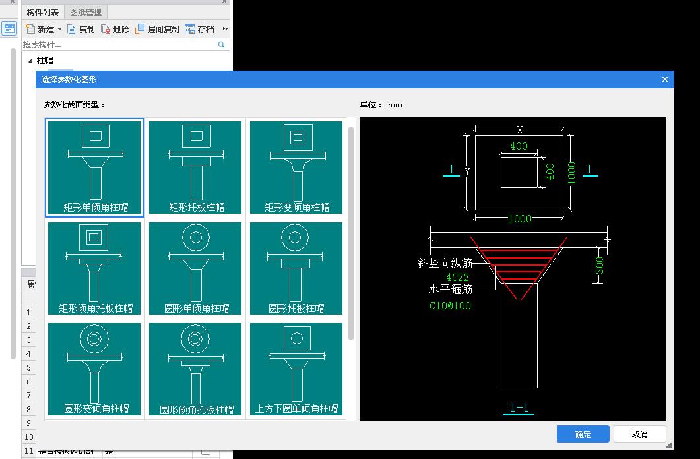Viewport: 700px width, 459px height.
Task: Select 圆形变倾角柱帽 thumbnail
Action: [94, 369]
